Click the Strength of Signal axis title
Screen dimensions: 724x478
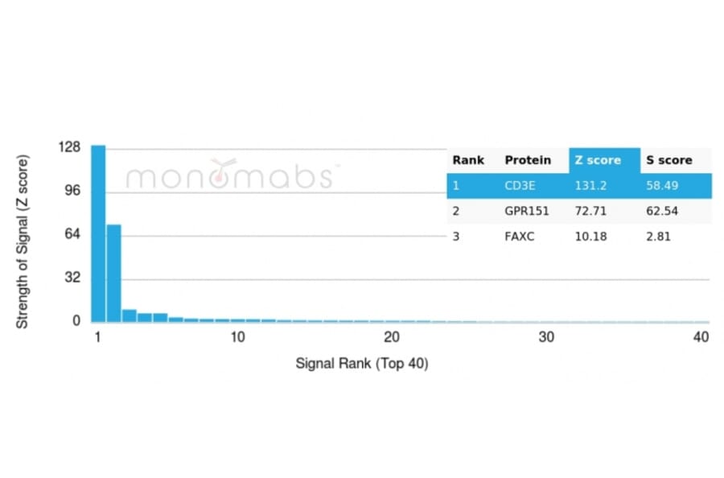[23, 241]
